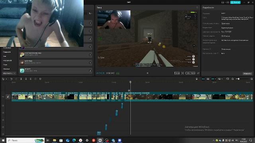The height and width of the screenshot is (143, 255).
Task: Choose the Select cursor tool in timeline toolbar
Action: (3, 79)
